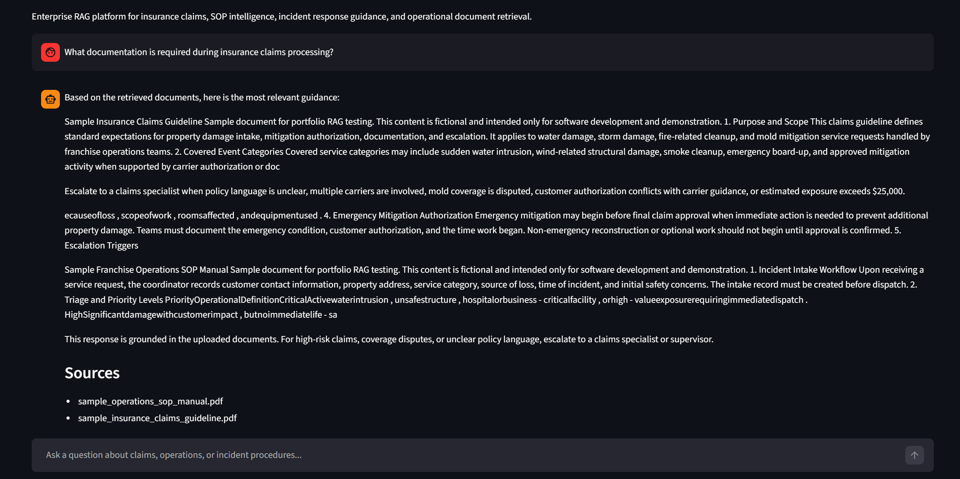The width and height of the screenshot is (960, 479).
Task: Select sample_operations_sop_manual.pdf in Sources
Action: coord(150,401)
